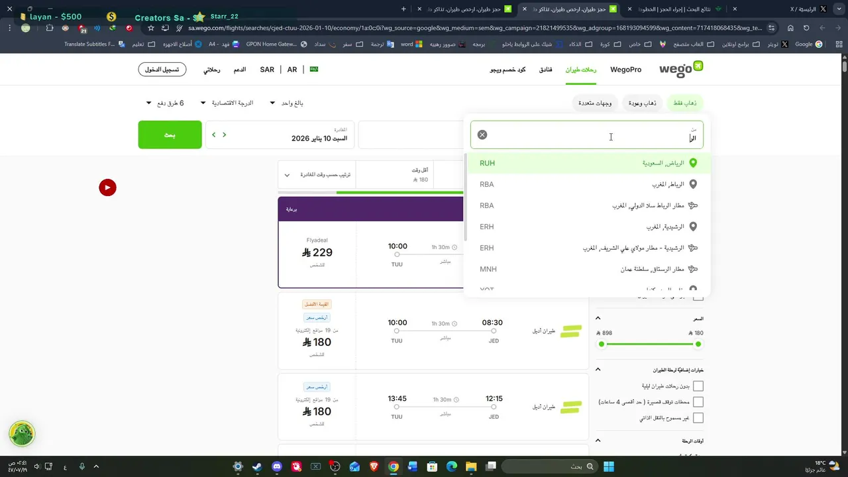The image size is (848, 477).
Task: Collapse the 'أوقات الرحلة' section
Action: (x=598, y=441)
